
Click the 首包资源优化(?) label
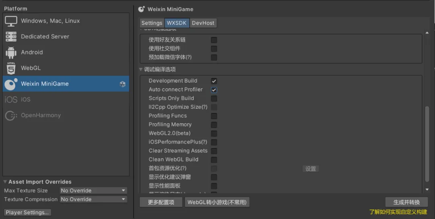tap(167, 168)
